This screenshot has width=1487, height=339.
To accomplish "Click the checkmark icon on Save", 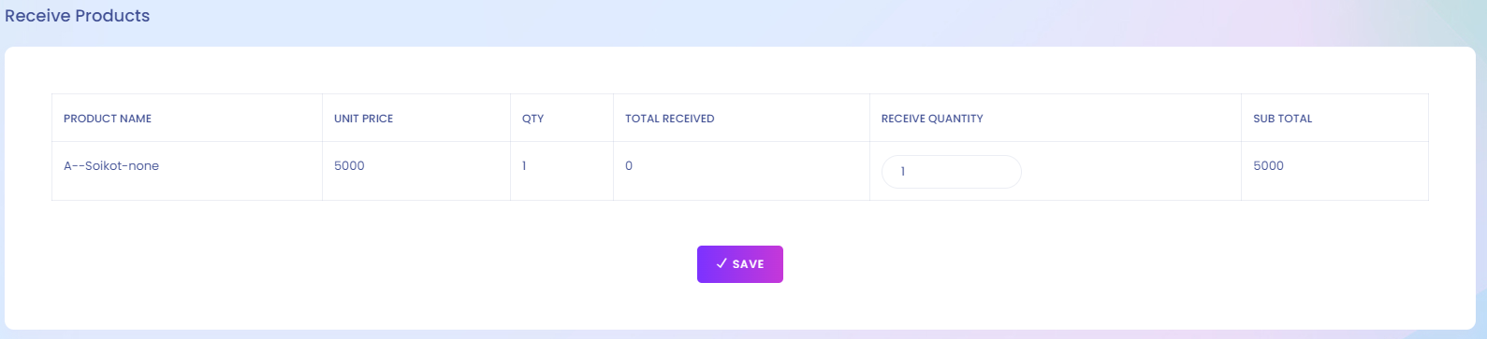I will [x=722, y=264].
